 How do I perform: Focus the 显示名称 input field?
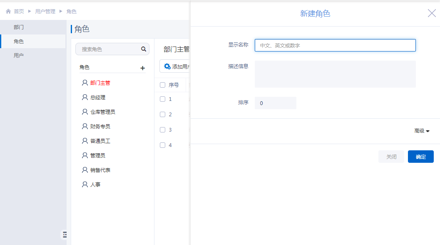click(x=335, y=46)
